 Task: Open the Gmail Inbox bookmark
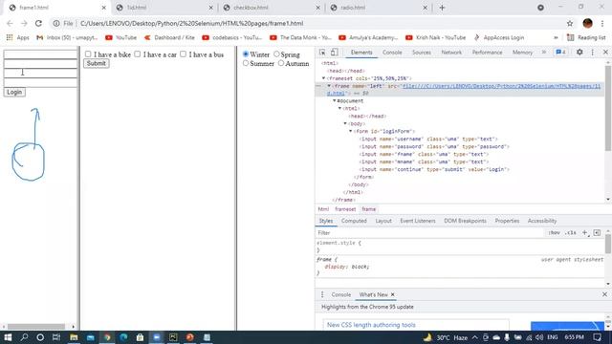pyautogui.click(x=67, y=37)
